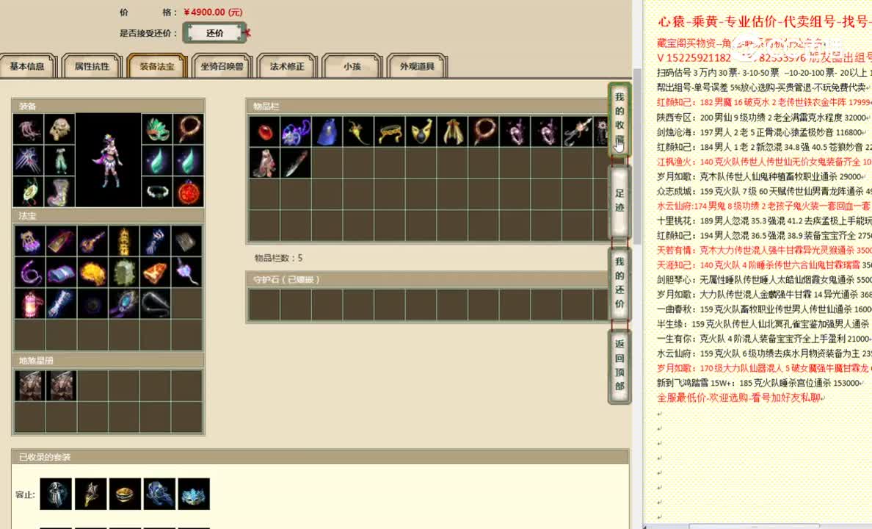Select the pink tassel icon in 装备 panel
Image resolution: width=872 pixels, height=529 pixels.
(x=28, y=129)
